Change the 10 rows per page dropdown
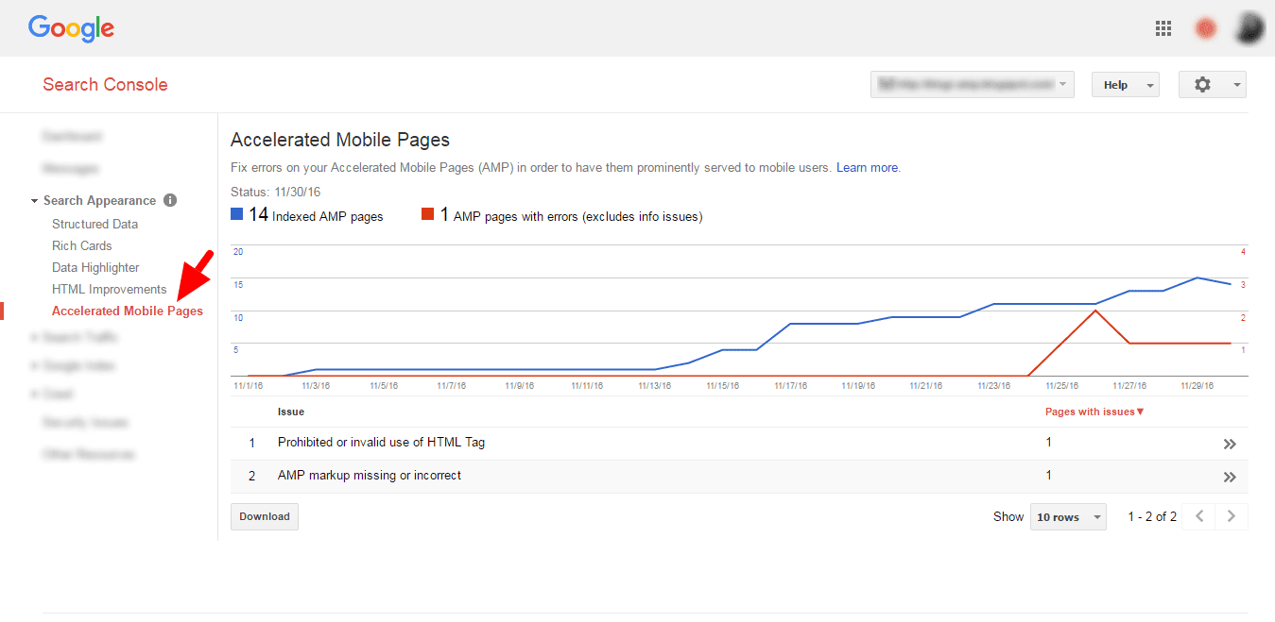The width and height of the screenshot is (1275, 622). [1068, 517]
